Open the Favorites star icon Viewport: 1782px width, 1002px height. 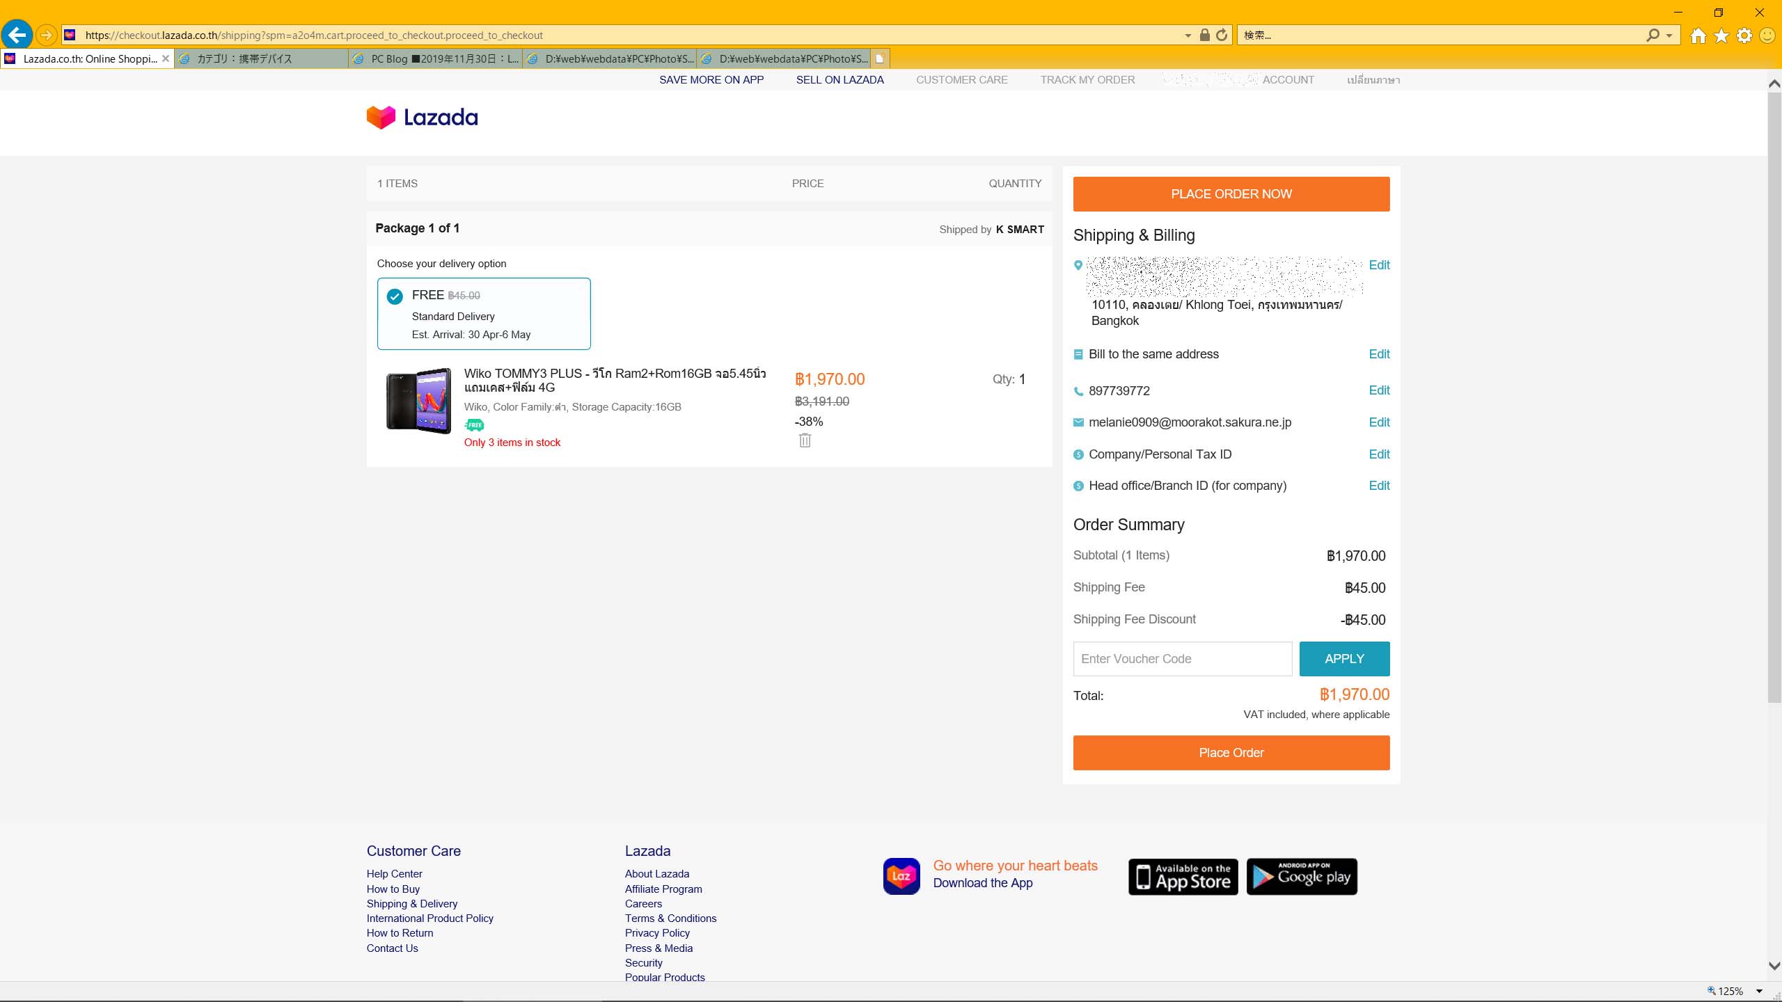click(1721, 35)
